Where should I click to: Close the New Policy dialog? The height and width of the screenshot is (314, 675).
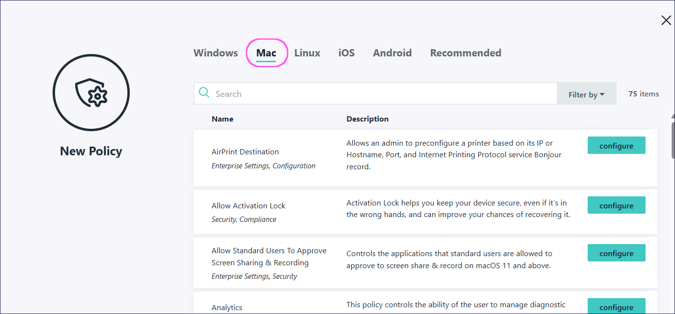click(x=666, y=20)
